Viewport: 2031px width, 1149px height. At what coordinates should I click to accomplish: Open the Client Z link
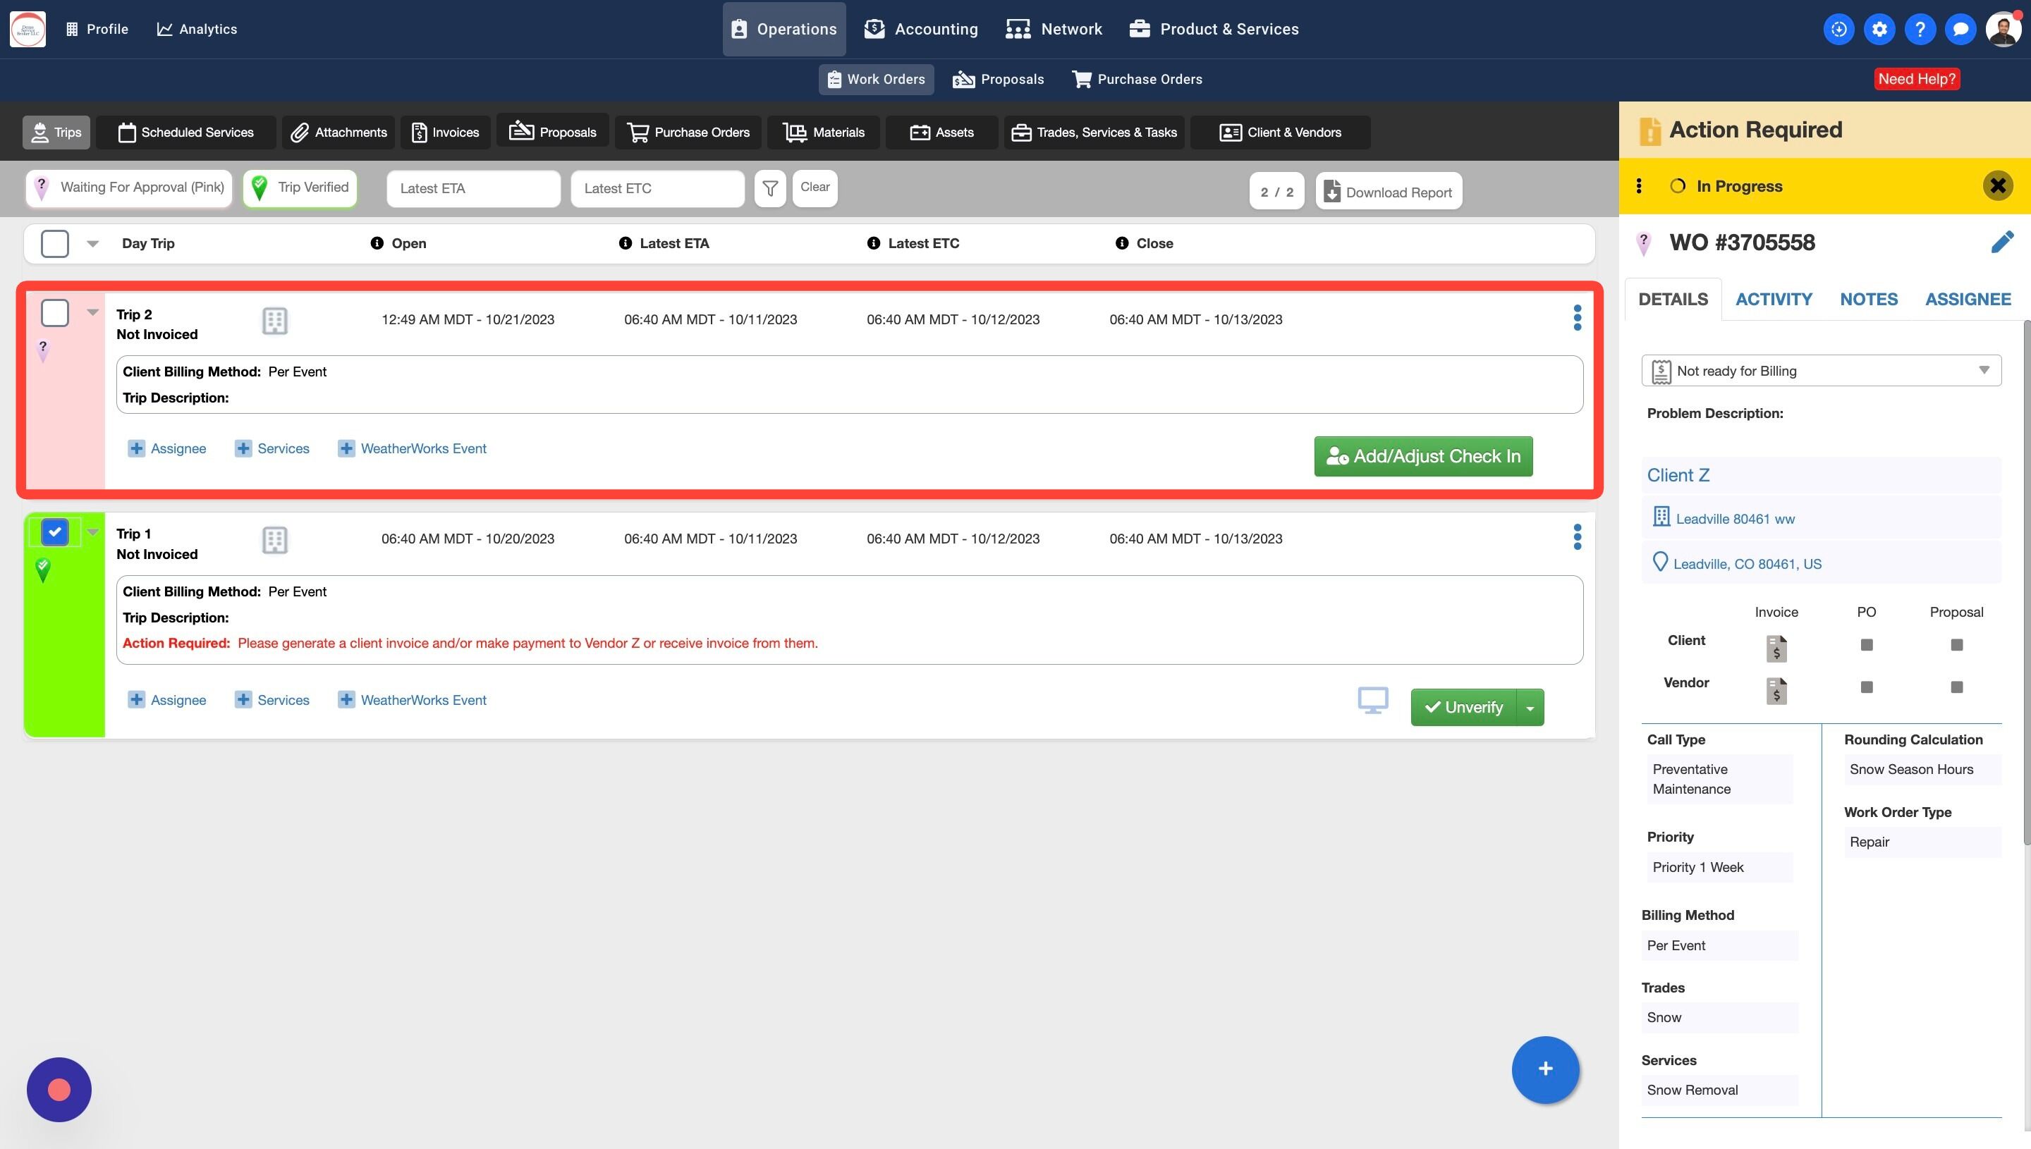point(1678,475)
